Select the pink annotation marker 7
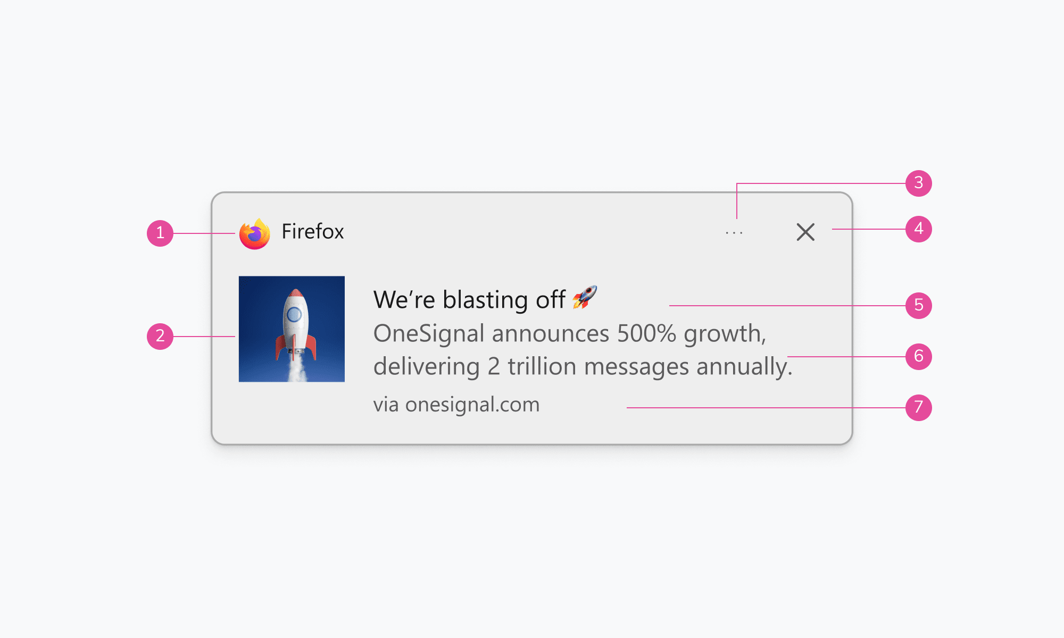The width and height of the screenshot is (1064, 638). tap(919, 408)
